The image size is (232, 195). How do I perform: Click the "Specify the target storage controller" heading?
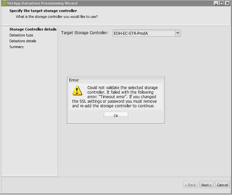pos(43,11)
